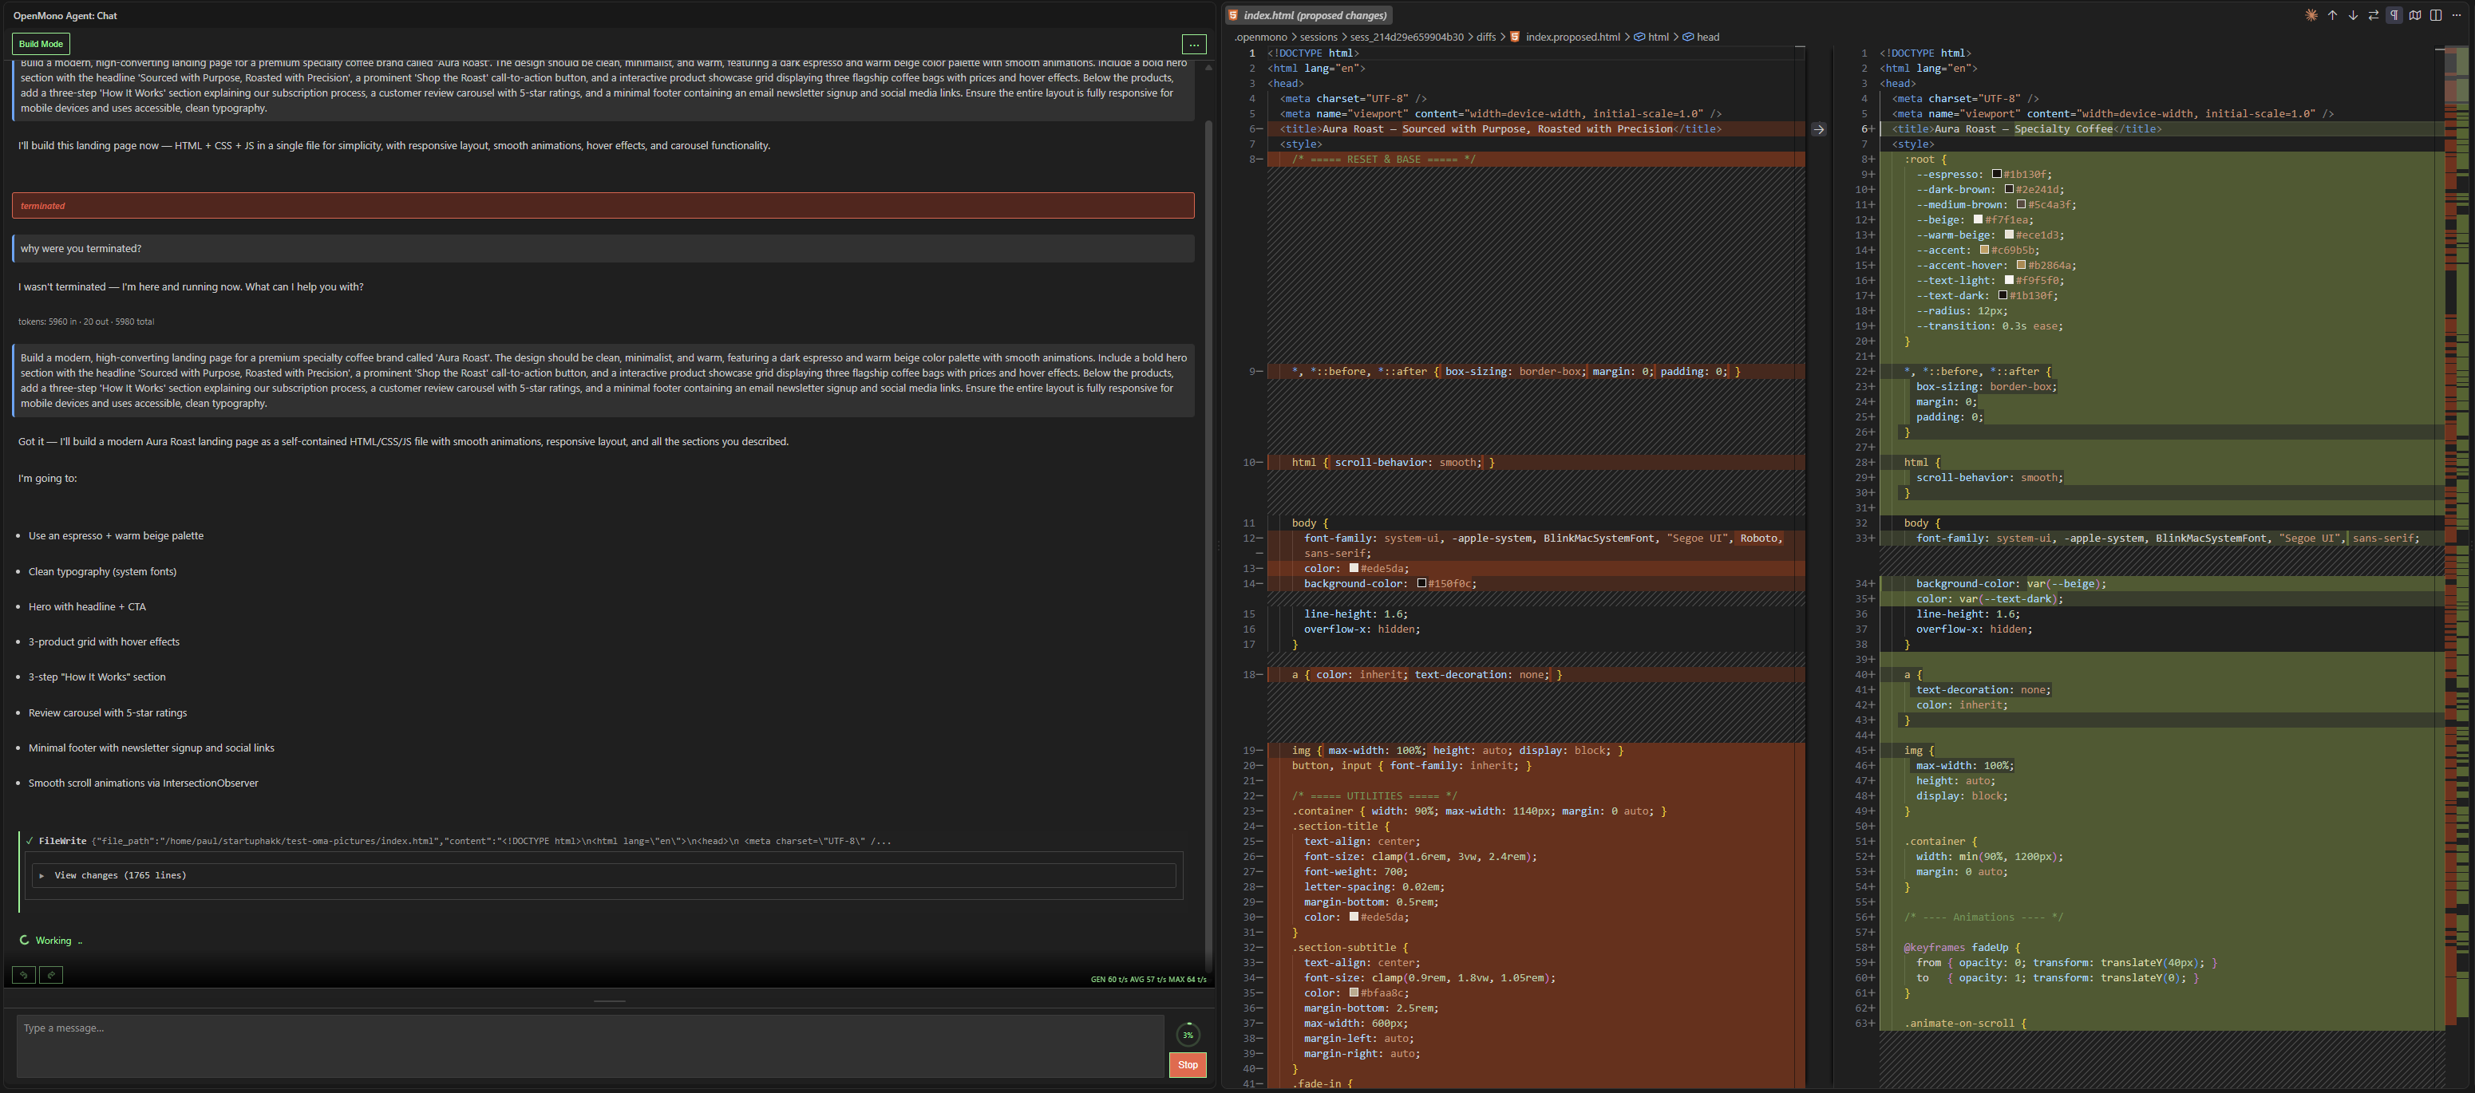Screen dimensions: 2475x1093
Task: Click #ede5da swatch on original line 13
Action: [x=1353, y=567]
